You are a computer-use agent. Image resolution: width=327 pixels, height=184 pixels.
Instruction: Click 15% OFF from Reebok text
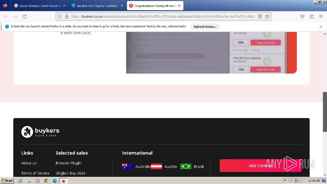point(247,58)
